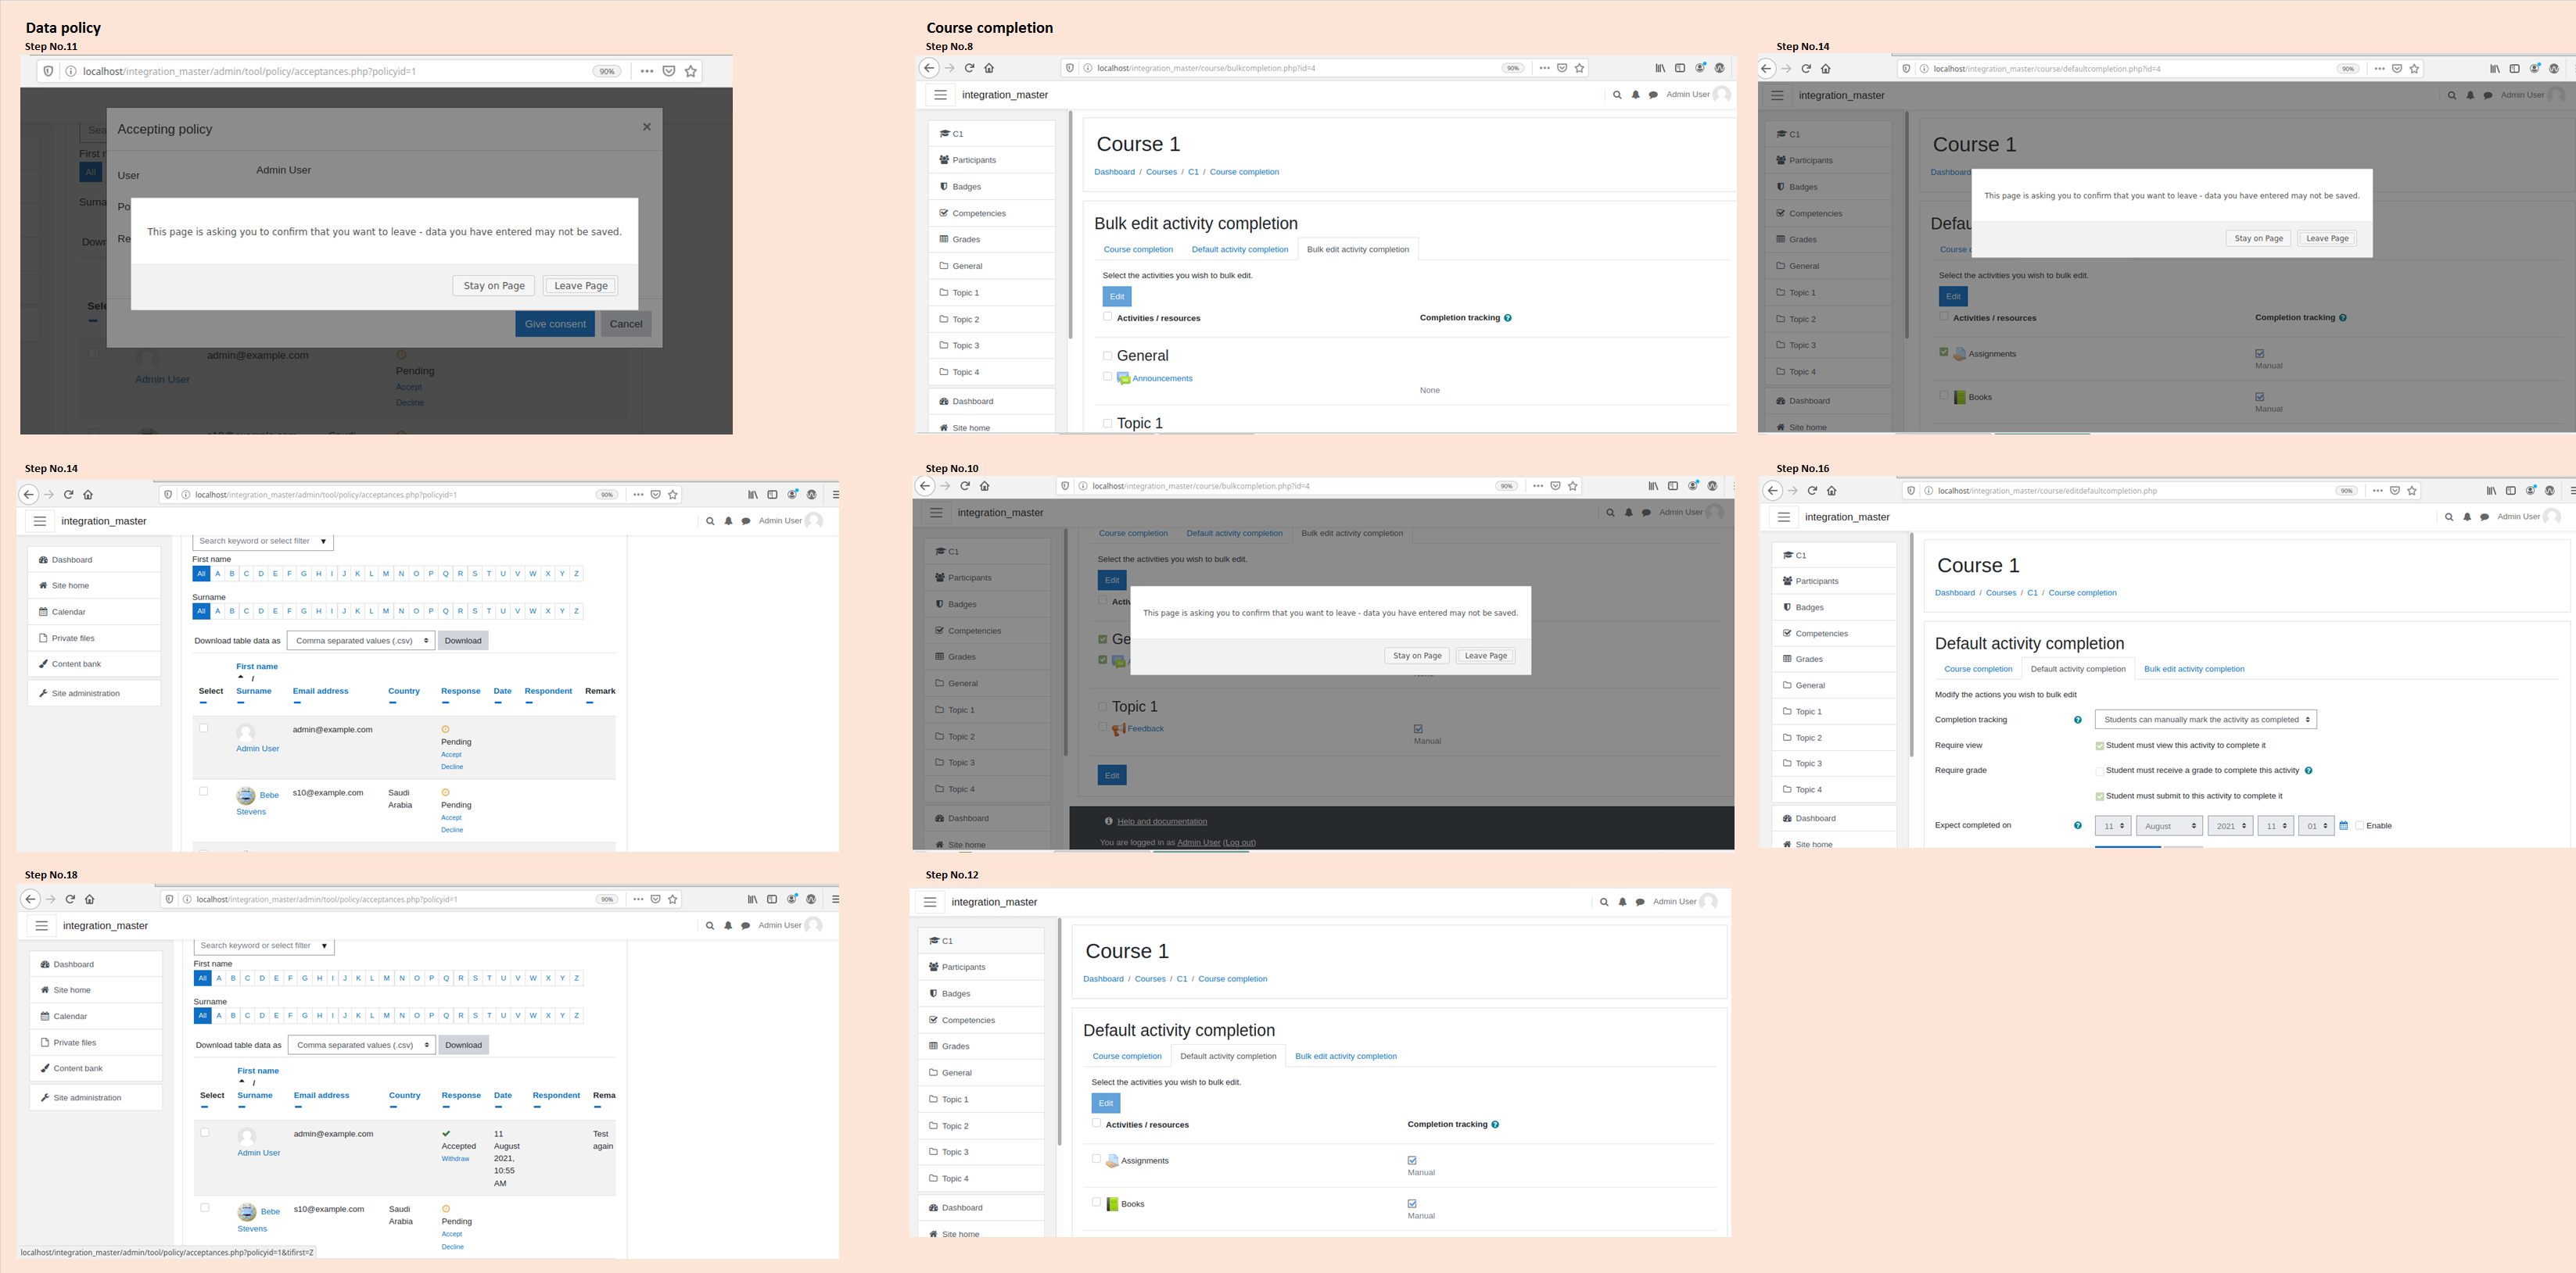
Task: Toggle the hamburger menu in Step No.12 header
Action: 930,903
